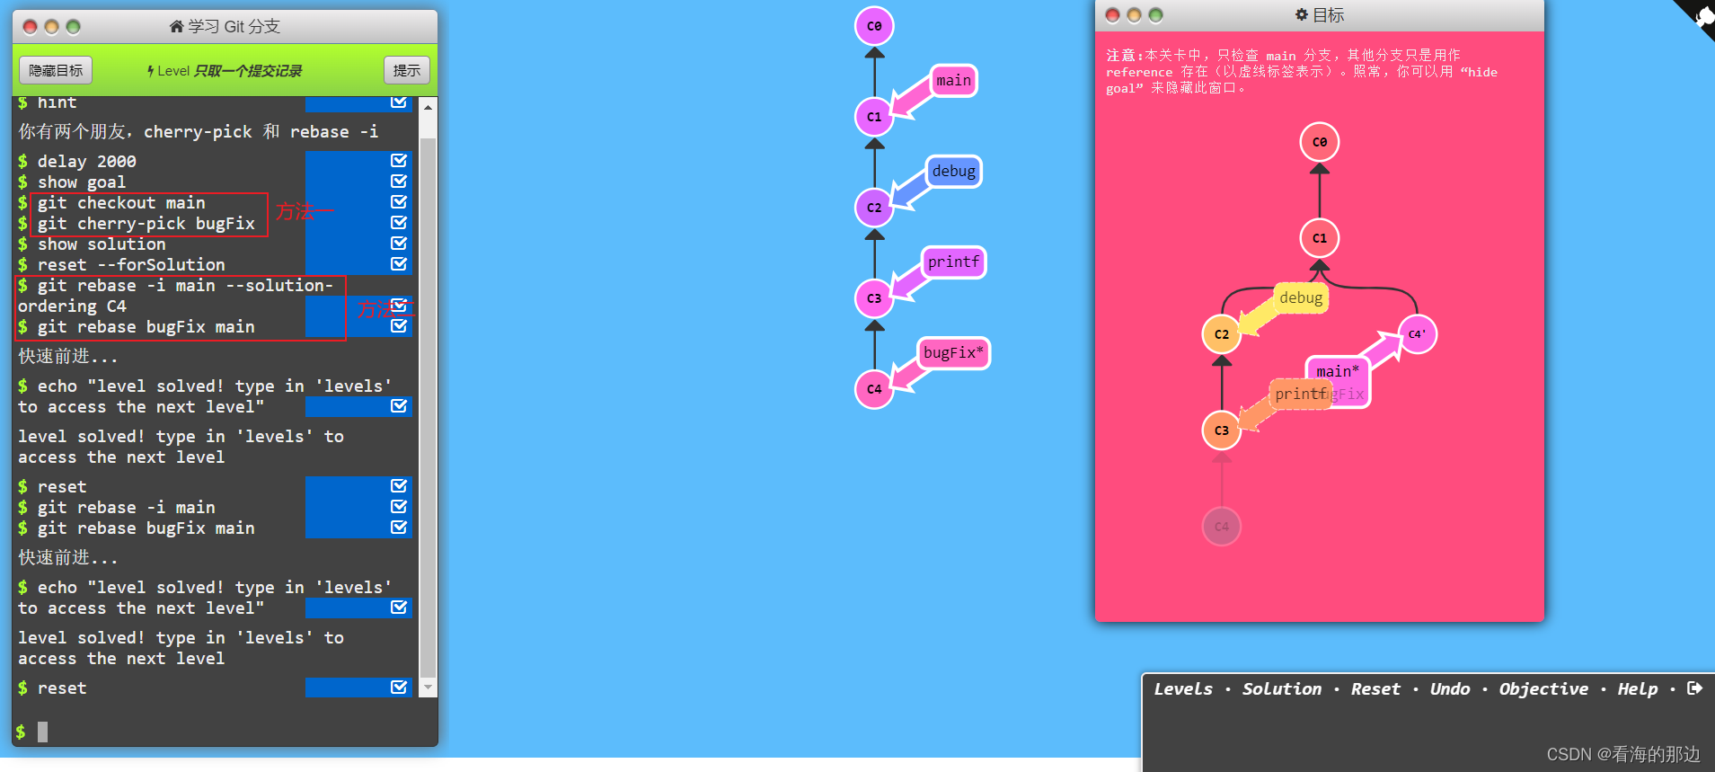
Task: Click home icon in terminal window title
Action: [177, 26]
